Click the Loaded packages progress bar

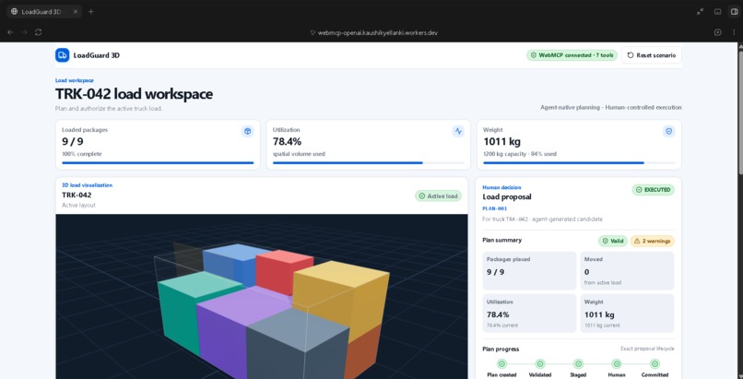click(158, 163)
